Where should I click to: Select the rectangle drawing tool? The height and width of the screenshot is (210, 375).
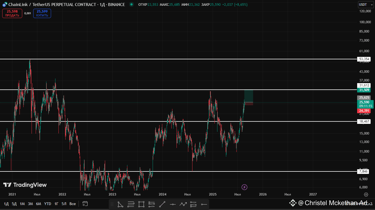coord(141,204)
